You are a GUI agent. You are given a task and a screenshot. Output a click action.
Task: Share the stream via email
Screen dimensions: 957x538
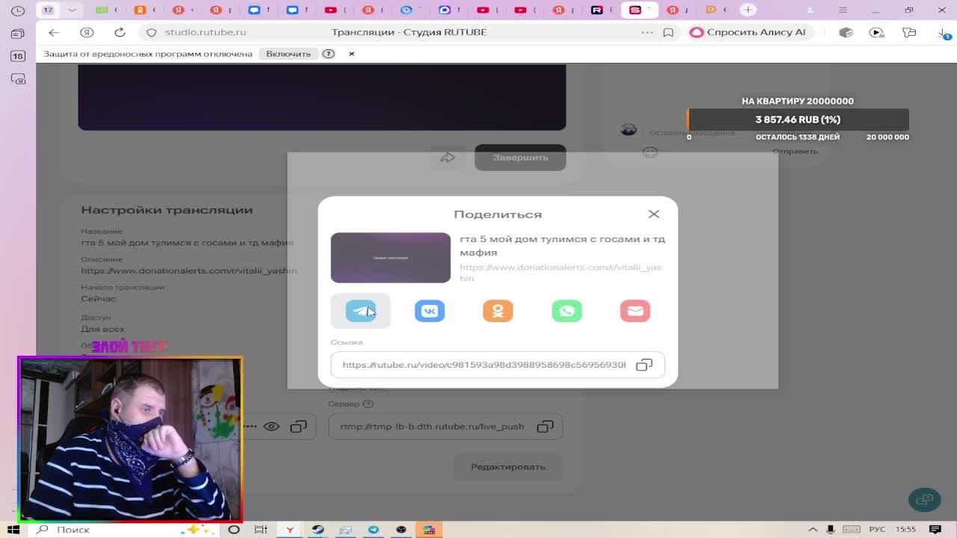point(635,311)
